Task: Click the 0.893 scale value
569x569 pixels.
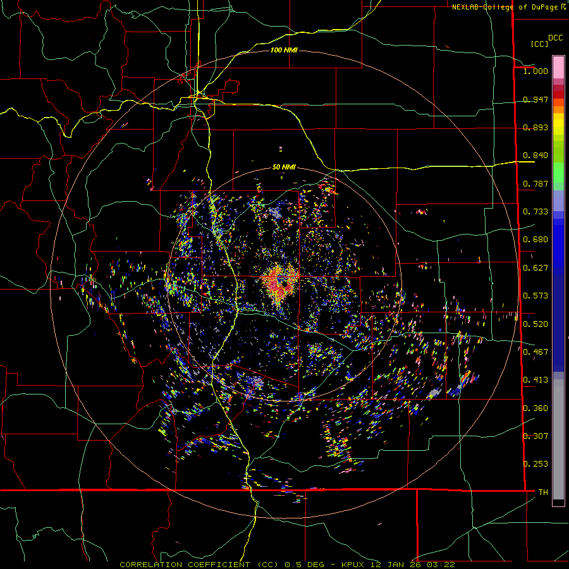Action: tap(535, 127)
